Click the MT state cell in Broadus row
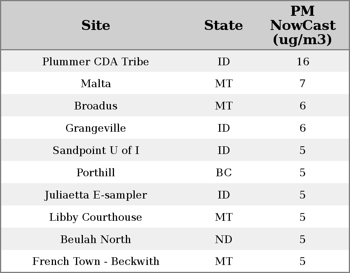Image resolution: width=350 pixels, height=273 pixels. 223,106
